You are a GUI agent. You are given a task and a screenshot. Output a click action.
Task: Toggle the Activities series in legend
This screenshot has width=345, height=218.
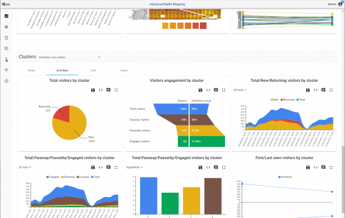[285, 177]
